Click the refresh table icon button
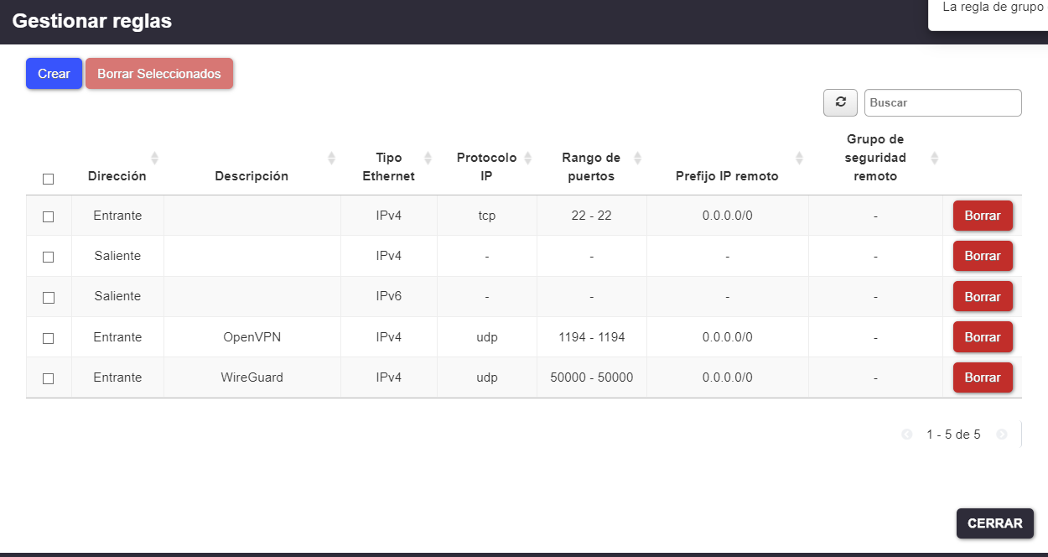This screenshot has width=1048, height=557. coord(840,102)
